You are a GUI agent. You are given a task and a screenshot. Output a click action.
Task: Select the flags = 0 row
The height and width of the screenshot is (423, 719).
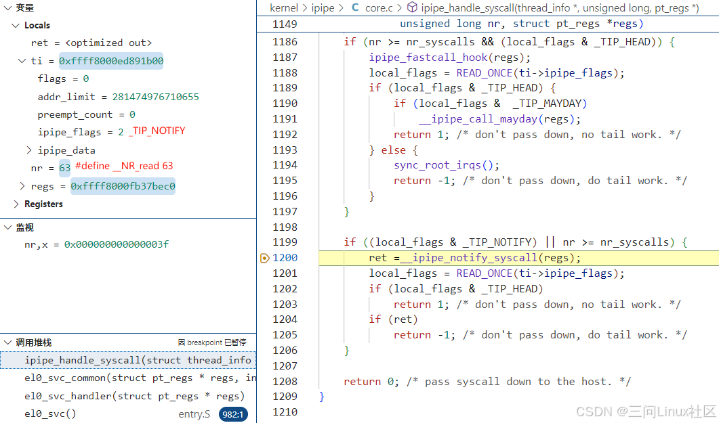coord(63,79)
